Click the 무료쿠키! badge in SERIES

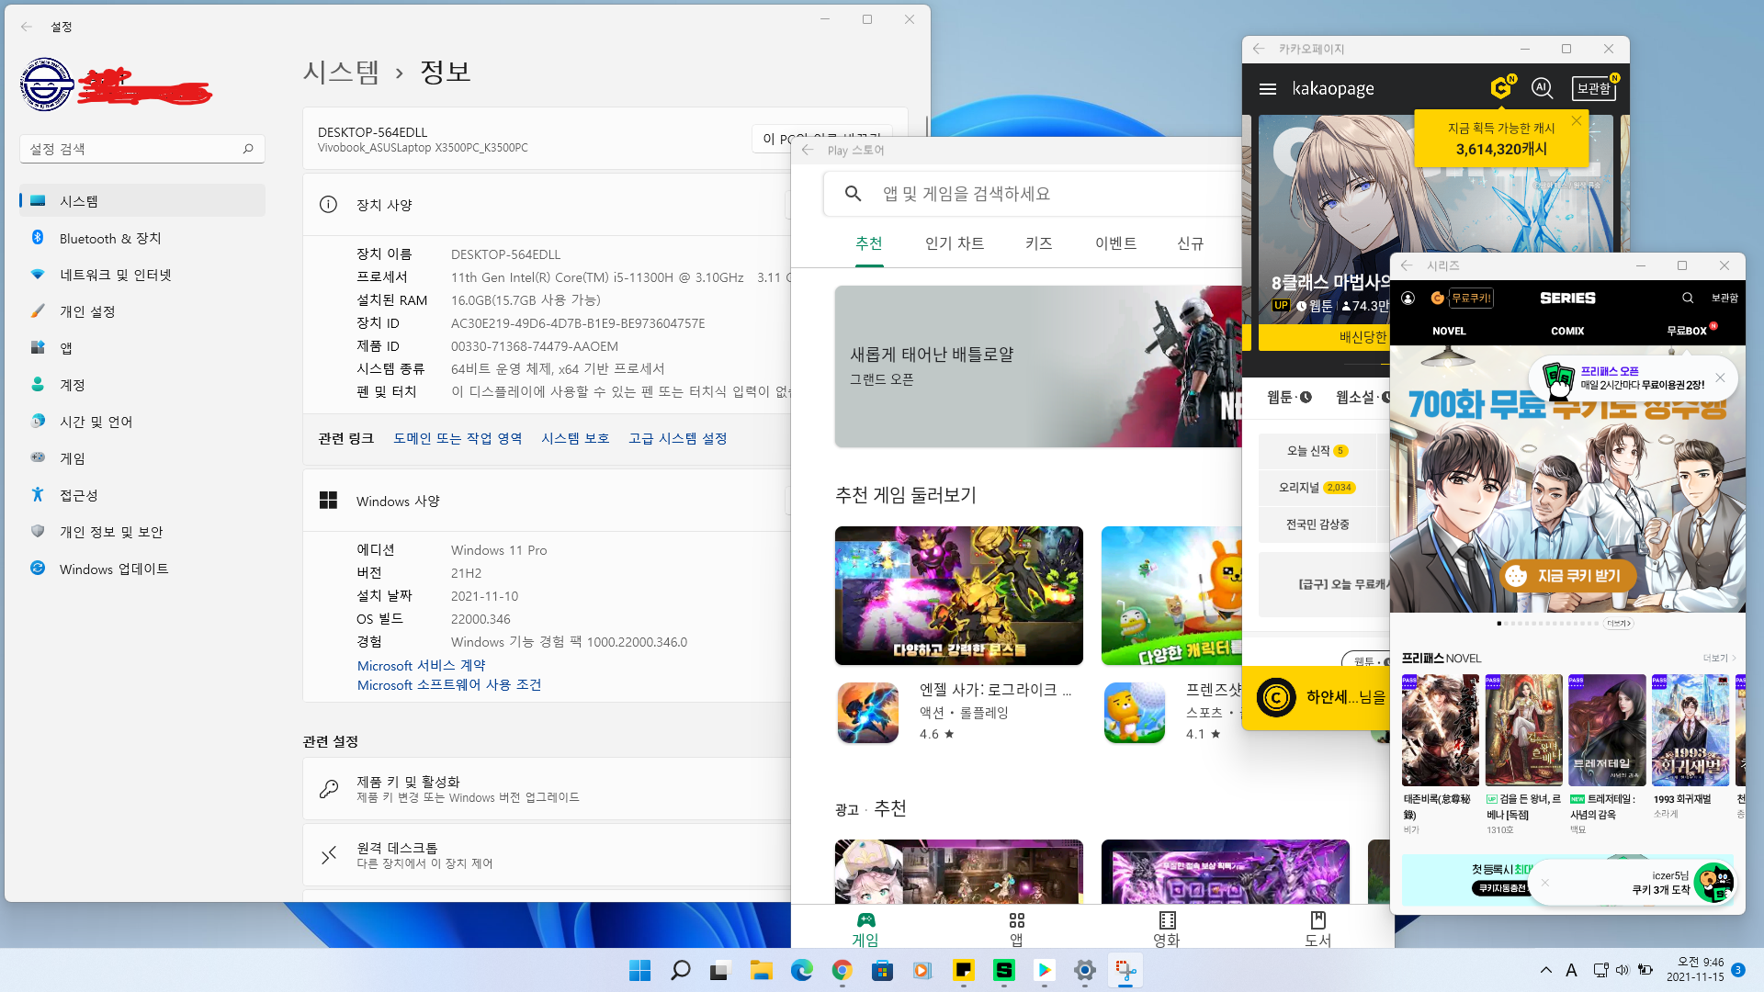pos(1470,298)
